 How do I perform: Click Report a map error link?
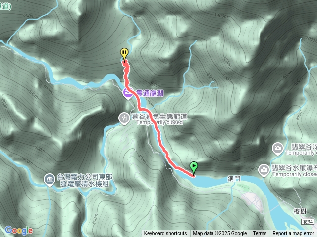293,234
